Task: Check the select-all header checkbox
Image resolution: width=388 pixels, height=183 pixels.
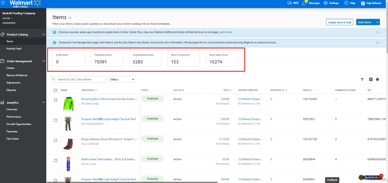Action: pos(55,90)
